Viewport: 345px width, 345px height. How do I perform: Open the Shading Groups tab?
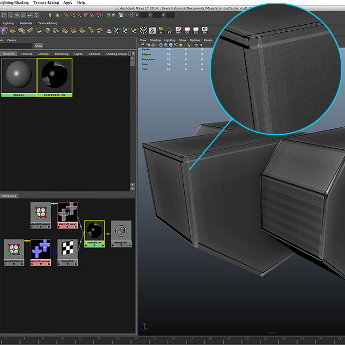[116, 54]
